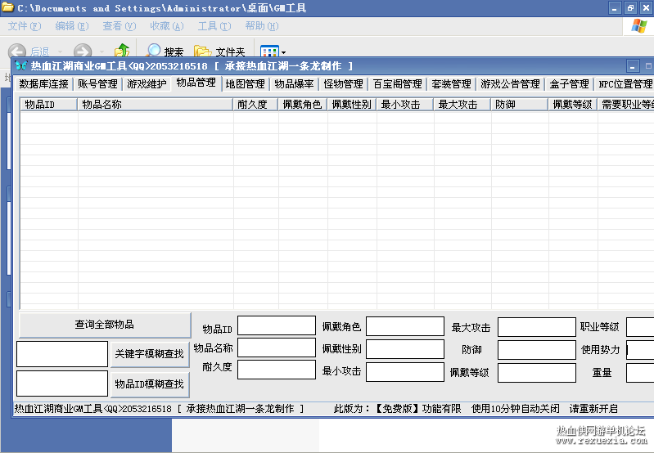Switch to the 地图管理 tab
This screenshot has width=654, height=453.
(x=246, y=83)
